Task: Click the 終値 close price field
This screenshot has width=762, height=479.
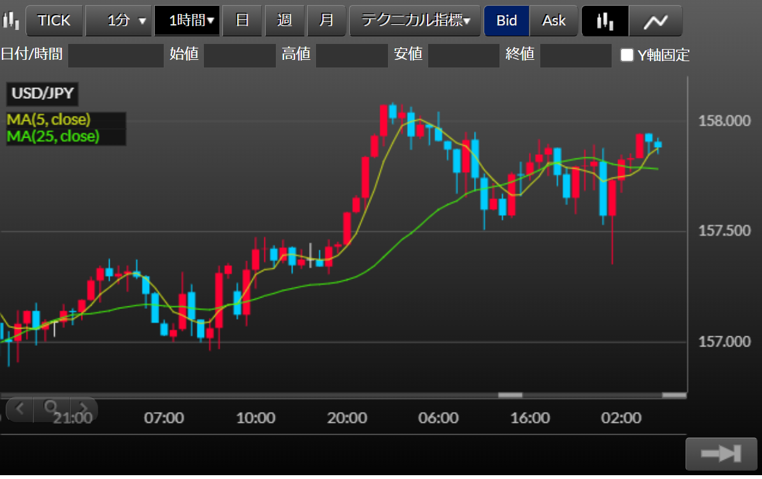Action: tap(576, 55)
